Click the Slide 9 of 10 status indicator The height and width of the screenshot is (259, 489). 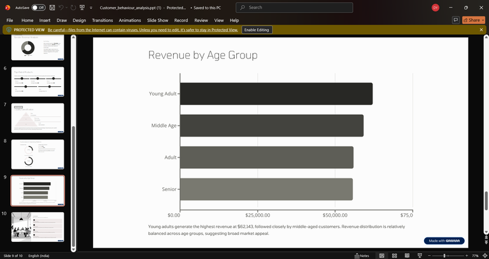(13, 256)
